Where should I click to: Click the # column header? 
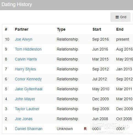6,29
